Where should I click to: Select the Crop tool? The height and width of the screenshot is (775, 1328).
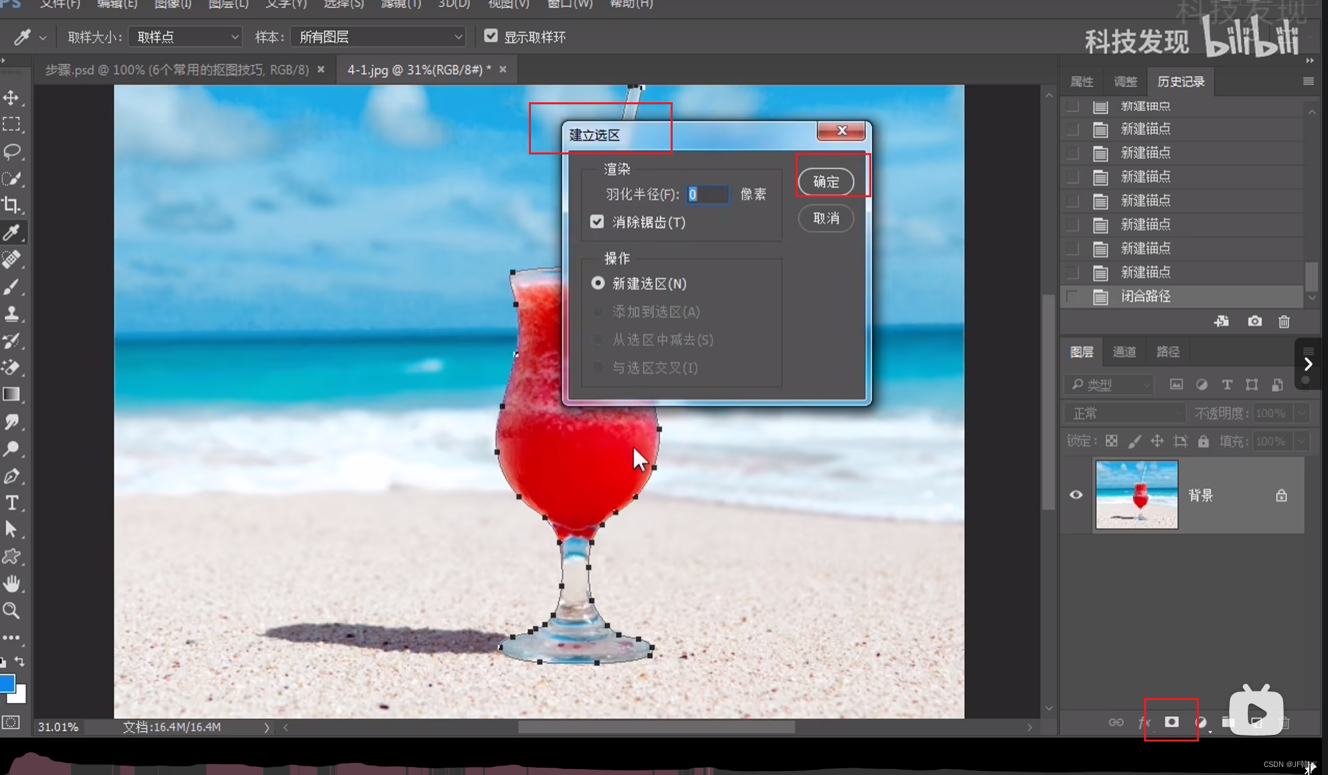pos(11,205)
